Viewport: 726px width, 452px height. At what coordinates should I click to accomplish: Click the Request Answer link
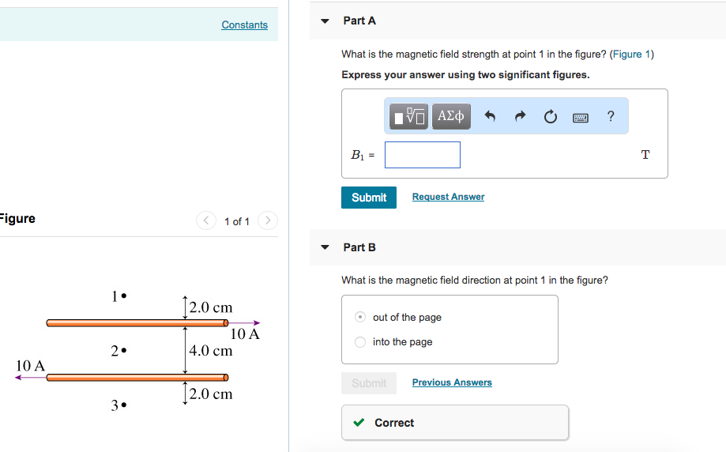coord(448,197)
